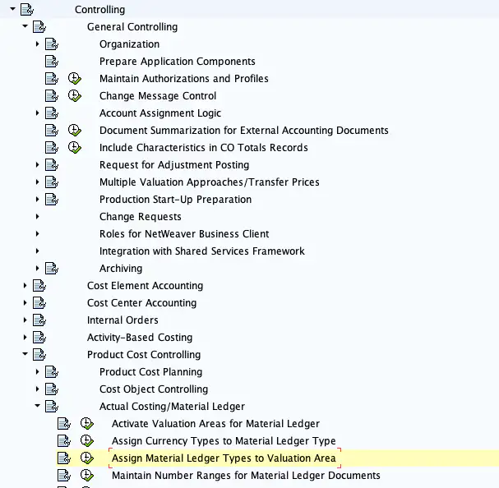Expand the Product Cost Planning node
The image size is (499, 488).
[x=37, y=371]
